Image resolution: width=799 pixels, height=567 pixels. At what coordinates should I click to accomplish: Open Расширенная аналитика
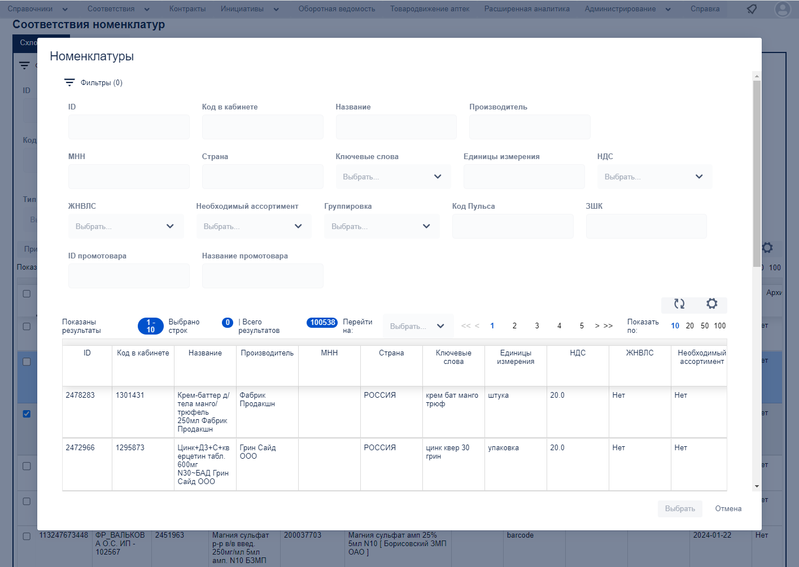527,9
